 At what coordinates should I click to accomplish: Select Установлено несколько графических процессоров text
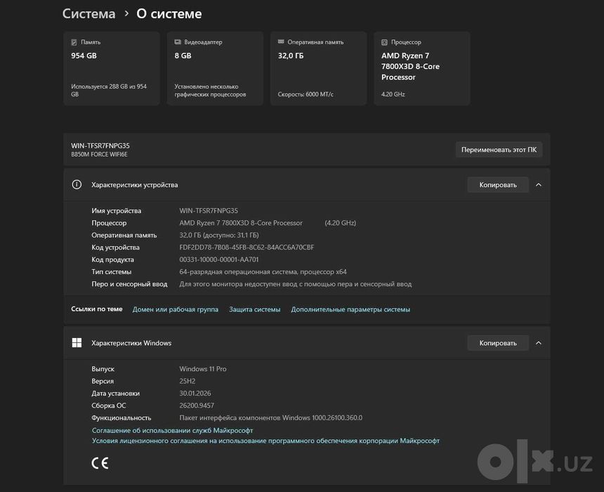tap(210, 90)
